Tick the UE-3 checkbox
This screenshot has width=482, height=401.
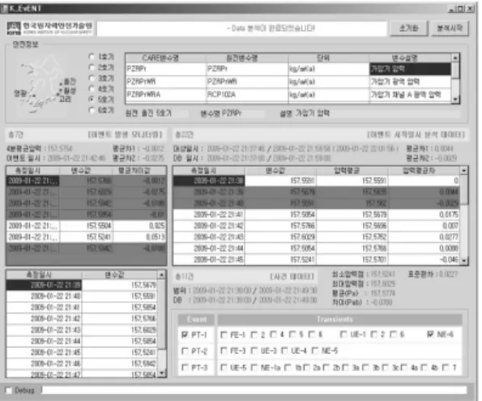click(254, 351)
